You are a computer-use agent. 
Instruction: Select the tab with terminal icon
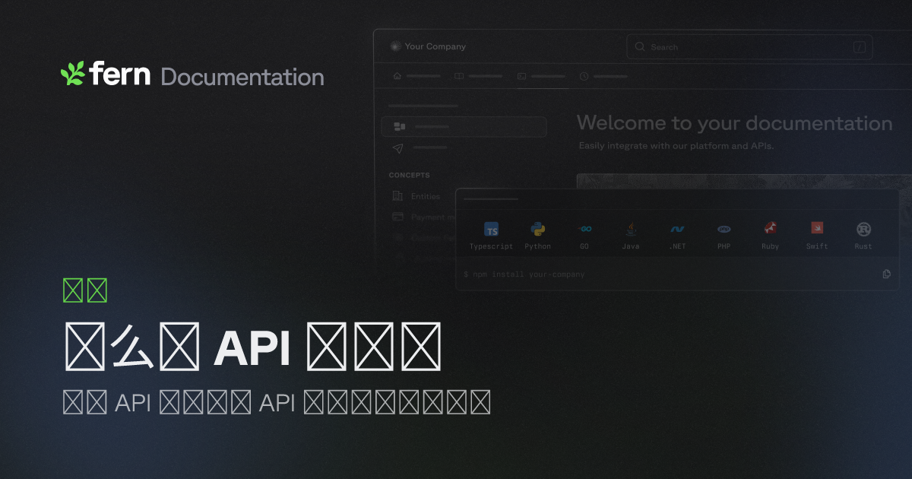point(542,76)
